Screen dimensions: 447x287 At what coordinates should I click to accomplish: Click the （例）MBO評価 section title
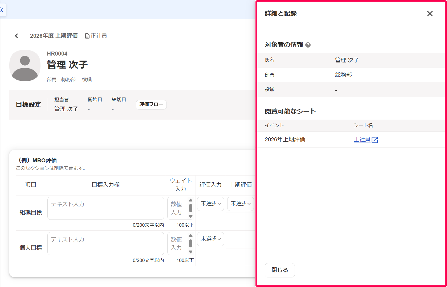[36, 160]
